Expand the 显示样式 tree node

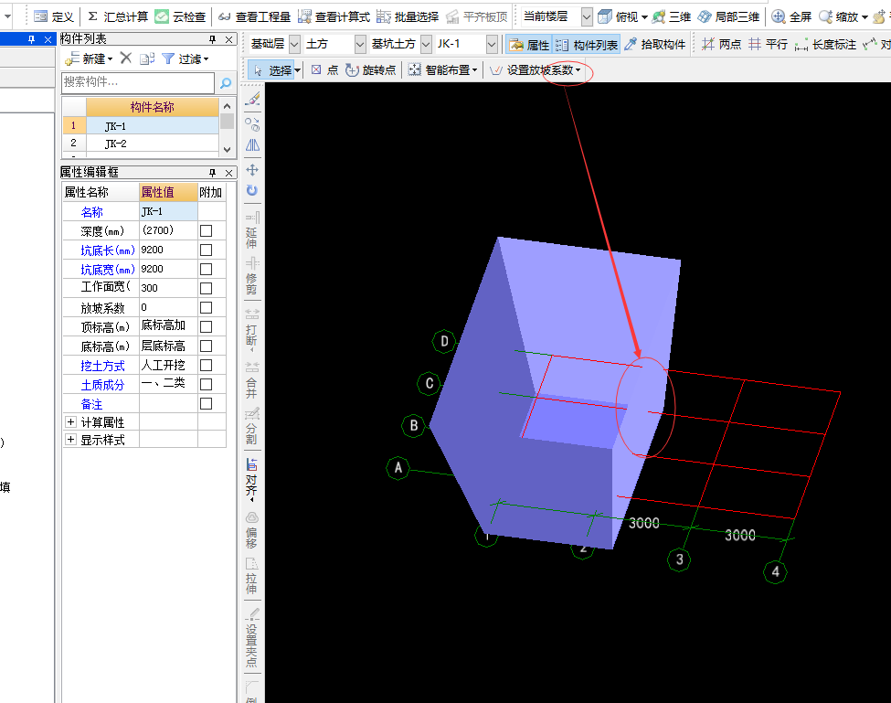tap(70, 440)
